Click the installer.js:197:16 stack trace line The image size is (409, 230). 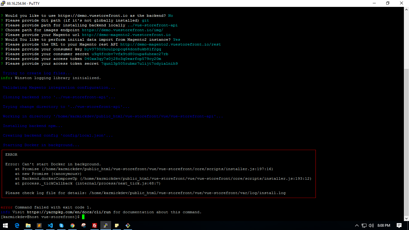144,169
